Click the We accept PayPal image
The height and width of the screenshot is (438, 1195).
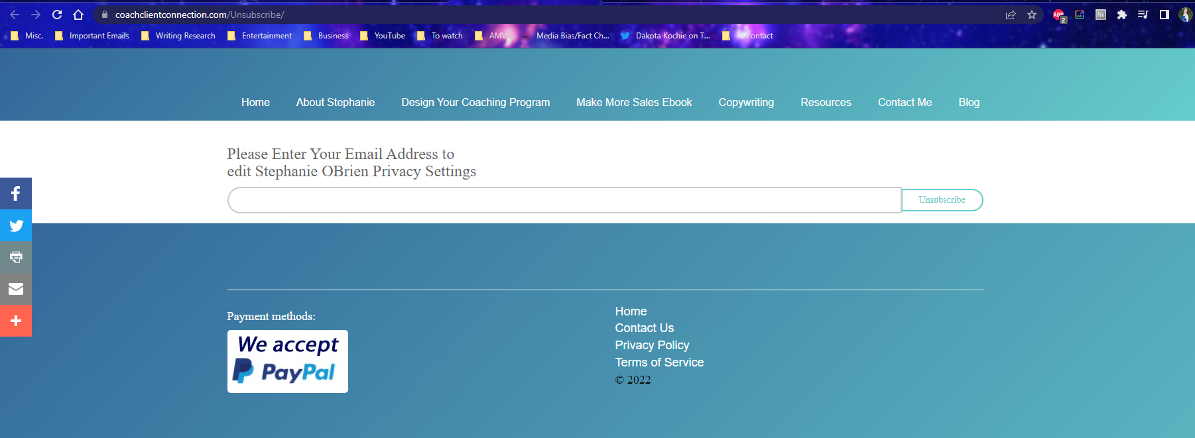coord(288,361)
